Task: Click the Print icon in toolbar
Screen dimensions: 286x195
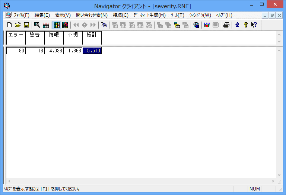Action: 226,25
